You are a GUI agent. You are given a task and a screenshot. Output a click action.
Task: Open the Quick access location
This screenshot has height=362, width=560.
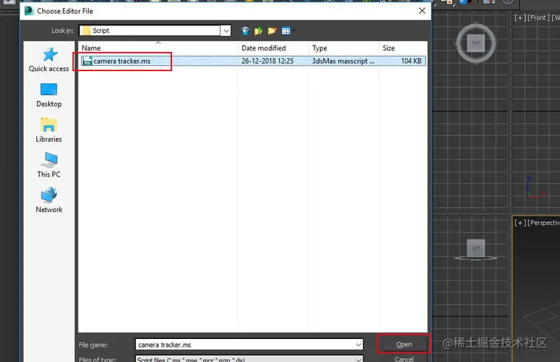point(49,60)
